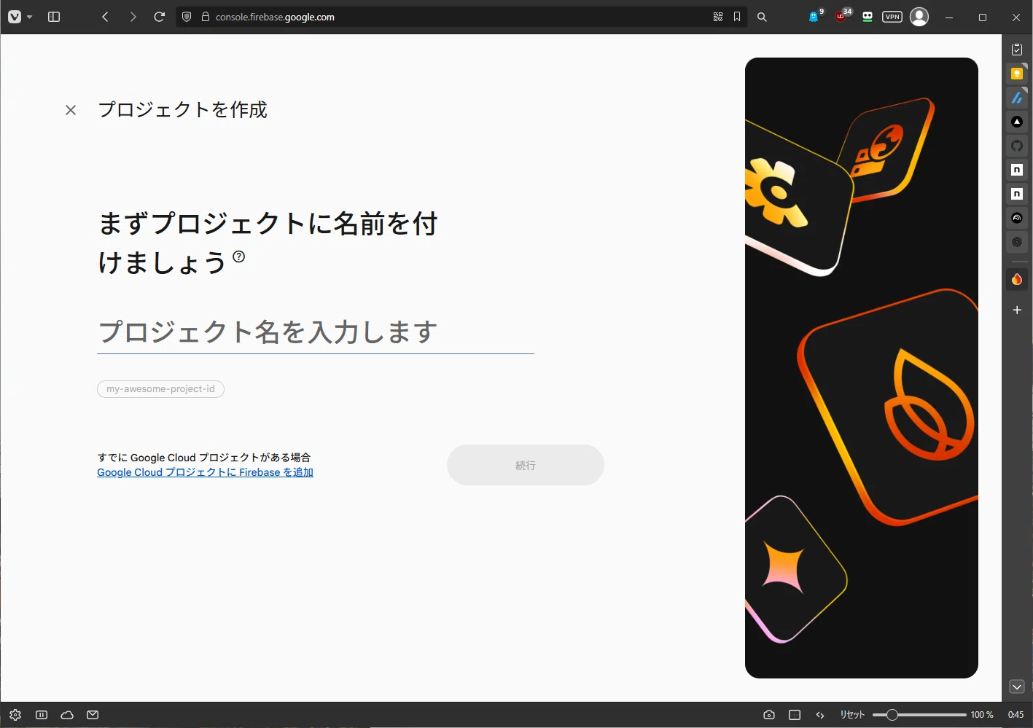Open Vivaldi settings from the status bar gear
This screenshot has width=1033, height=728.
click(15, 715)
